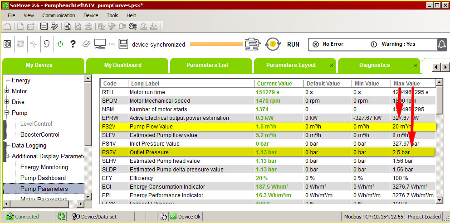Select Pump Dashboard tree item
The image size is (450, 223).
point(43,178)
